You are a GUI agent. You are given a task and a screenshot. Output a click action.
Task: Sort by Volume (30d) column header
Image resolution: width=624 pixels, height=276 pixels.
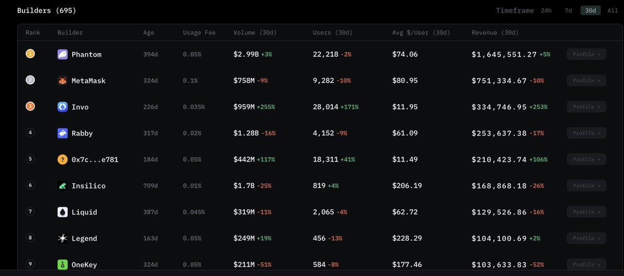(x=255, y=33)
